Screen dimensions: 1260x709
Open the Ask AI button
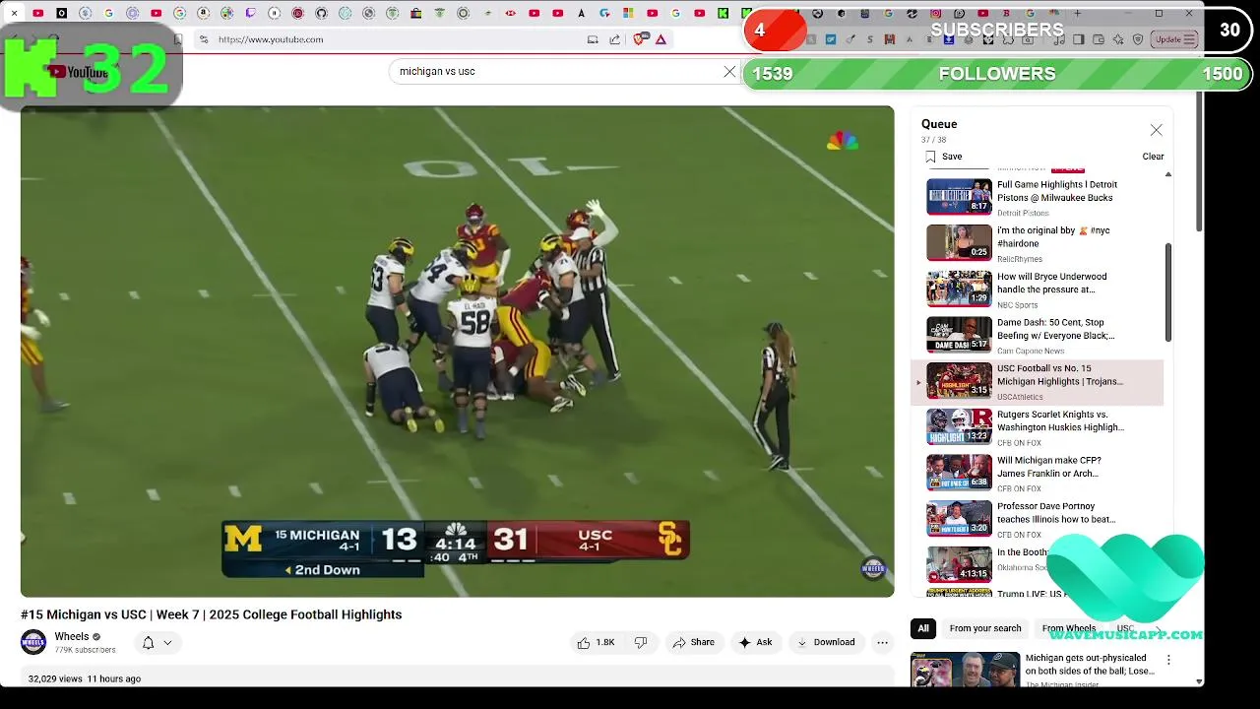pyautogui.click(x=755, y=642)
